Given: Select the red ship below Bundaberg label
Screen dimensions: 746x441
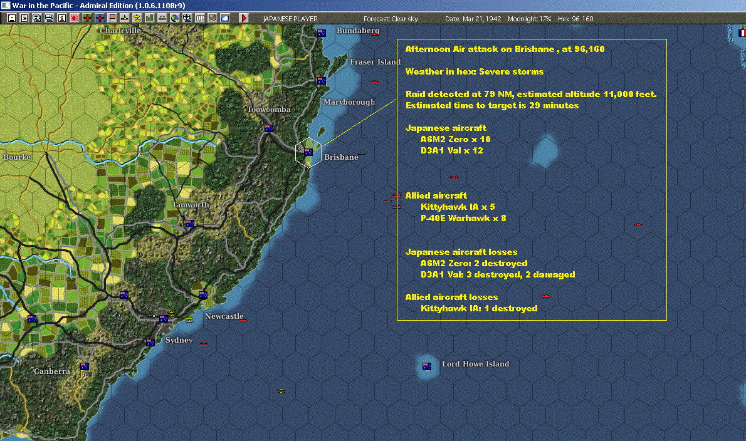Looking at the screenshot, I should pos(375,34).
